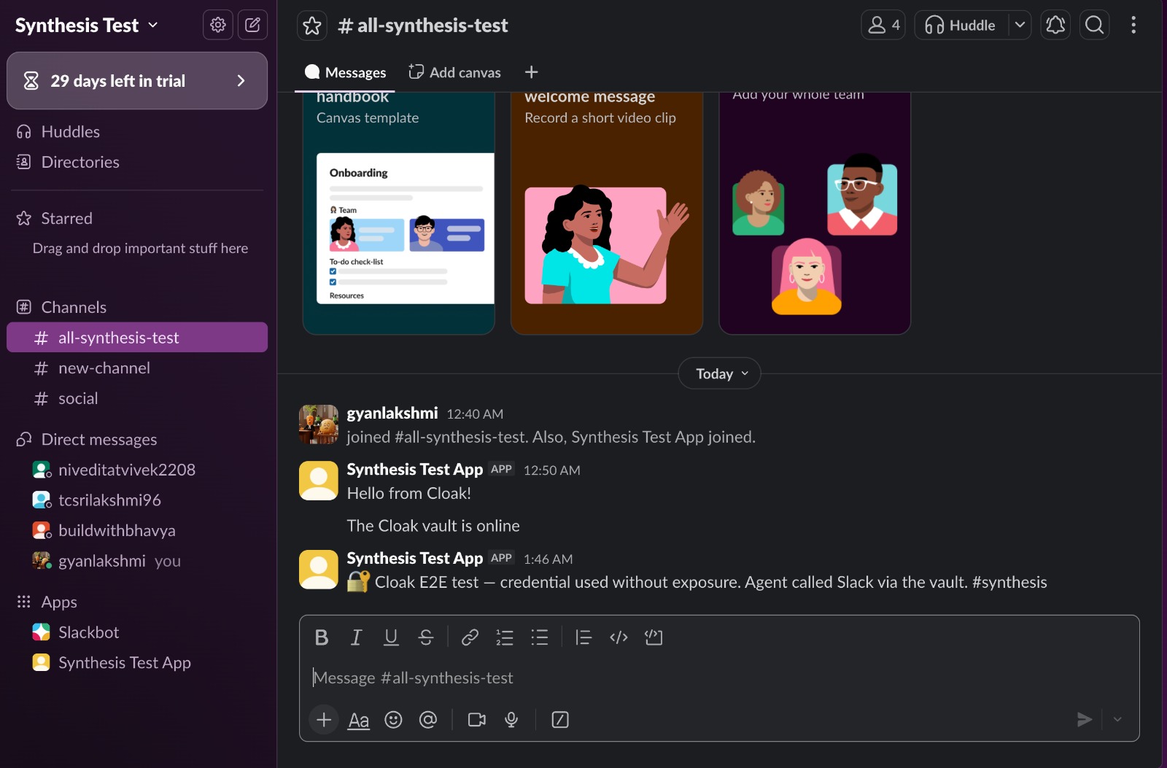This screenshot has width=1167, height=768.
Task: Open the welcome message video clip card
Action: coord(607,214)
